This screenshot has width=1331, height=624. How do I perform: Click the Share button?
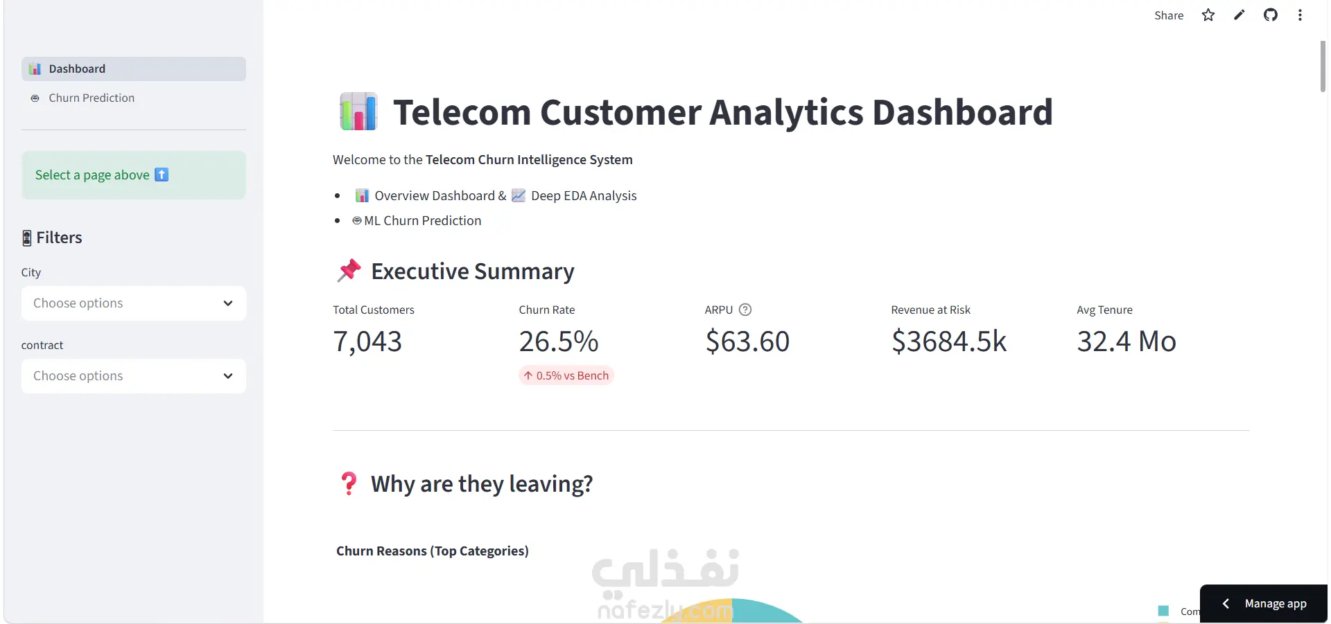pos(1169,15)
